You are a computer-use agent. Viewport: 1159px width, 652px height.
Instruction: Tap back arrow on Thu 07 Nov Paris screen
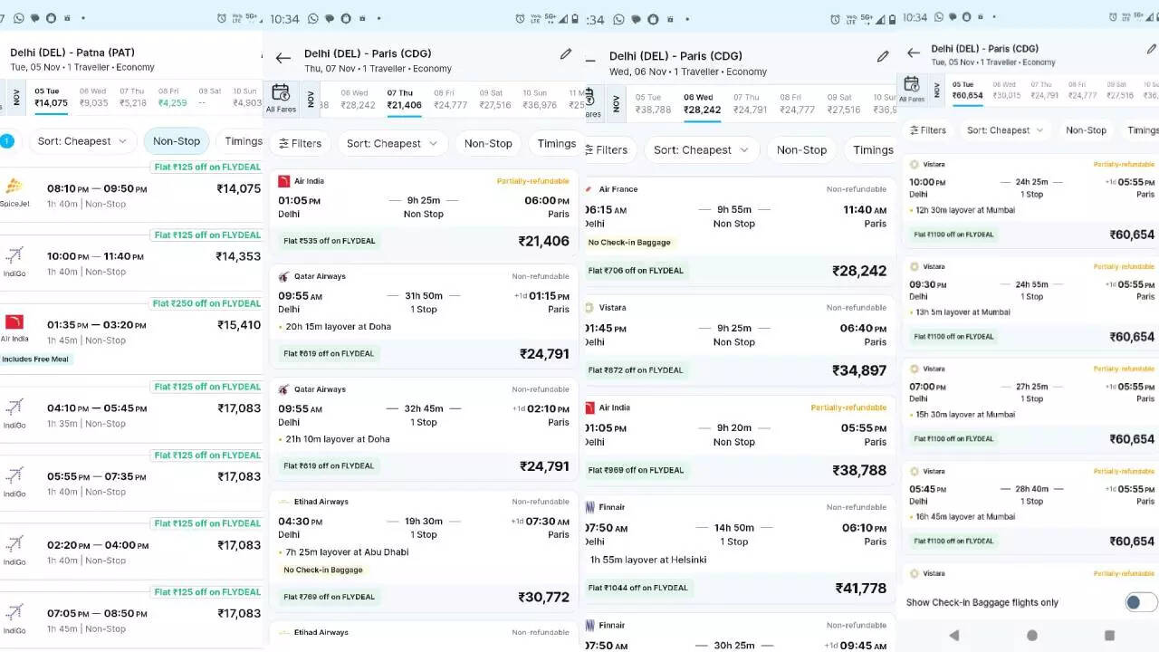click(283, 59)
